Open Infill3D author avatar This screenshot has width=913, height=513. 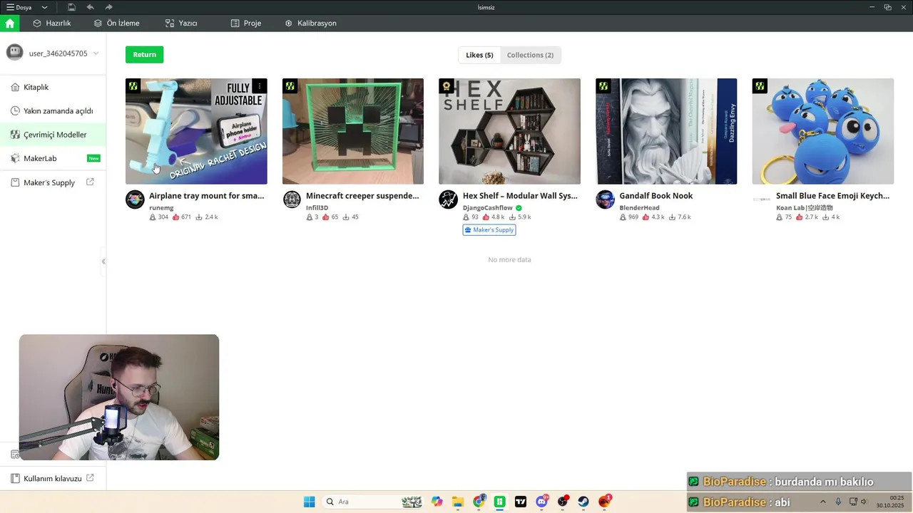click(x=292, y=199)
